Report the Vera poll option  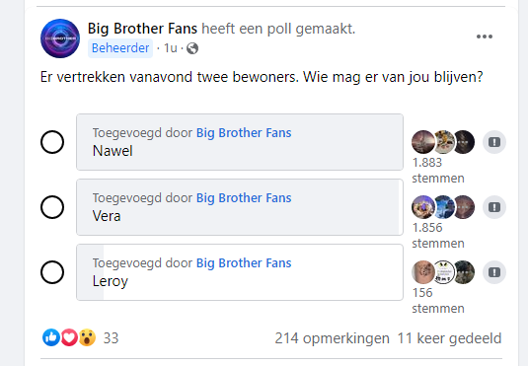point(494,207)
